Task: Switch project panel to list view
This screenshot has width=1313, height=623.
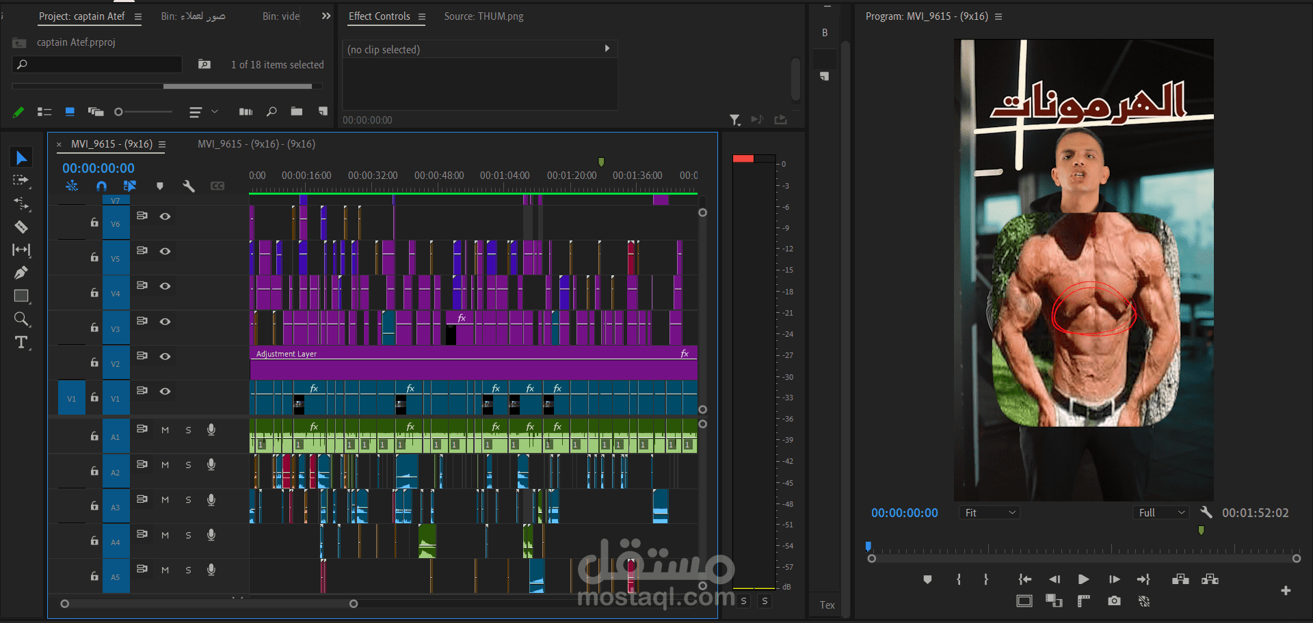Action: coord(44,111)
